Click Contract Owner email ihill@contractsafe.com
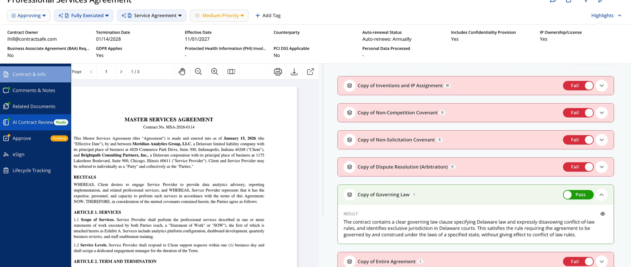Viewport: 631px width, 267px height. [32, 39]
